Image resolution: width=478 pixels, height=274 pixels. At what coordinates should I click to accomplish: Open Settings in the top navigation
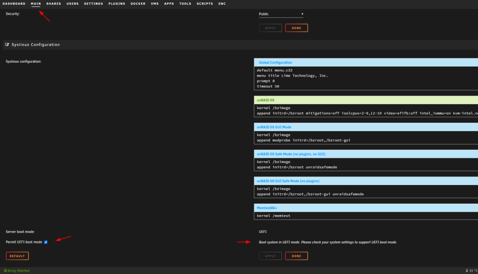point(94,4)
